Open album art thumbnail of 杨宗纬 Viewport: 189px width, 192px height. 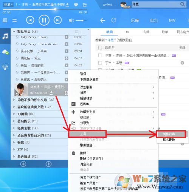pos(21,89)
